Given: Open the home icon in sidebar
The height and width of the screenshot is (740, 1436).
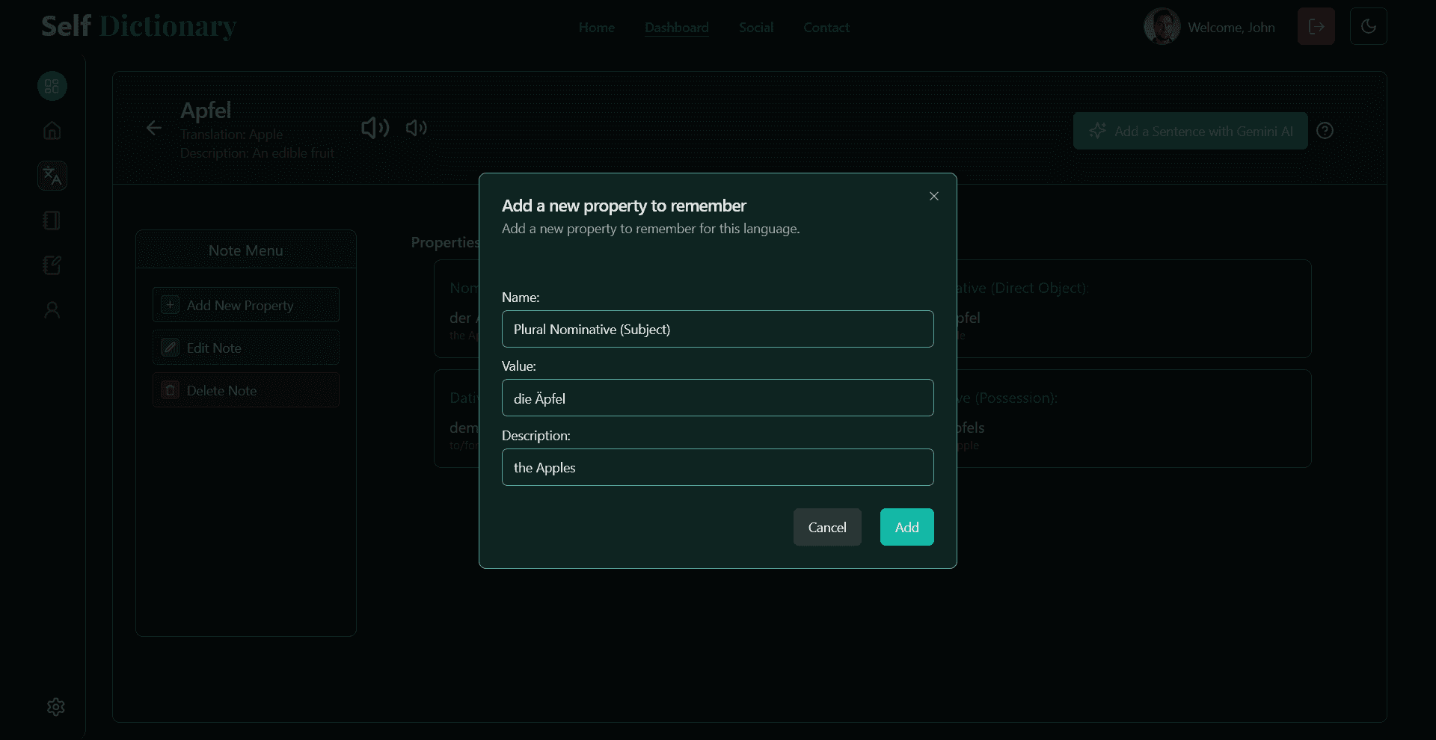Looking at the screenshot, I should [x=52, y=131].
